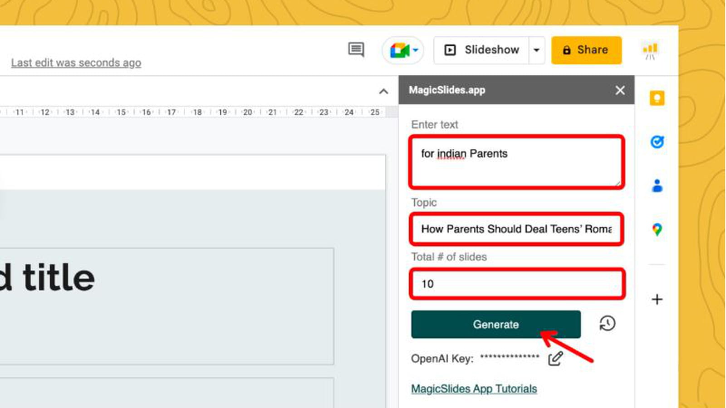Open Google Maps from side panel
726x408 pixels.
click(657, 229)
